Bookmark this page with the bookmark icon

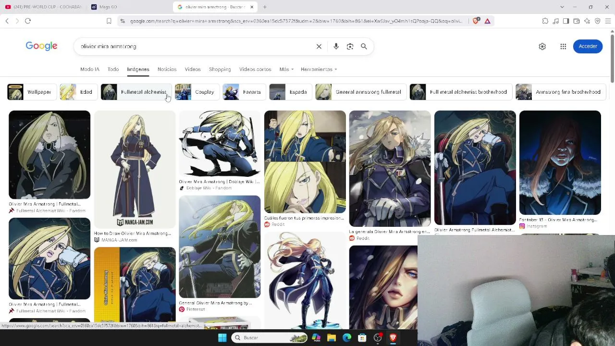click(109, 21)
